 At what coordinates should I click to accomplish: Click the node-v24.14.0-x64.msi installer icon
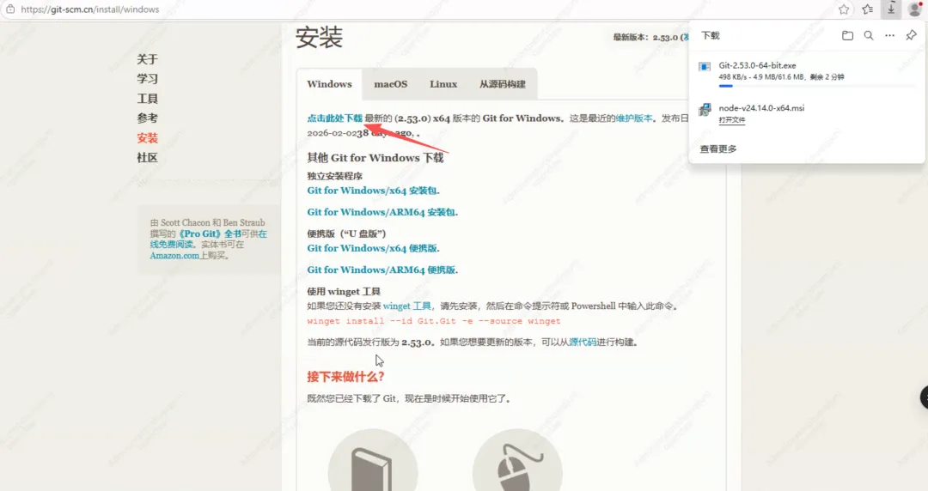tap(705, 109)
